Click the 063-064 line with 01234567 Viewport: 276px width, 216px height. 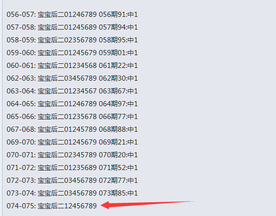(72, 91)
